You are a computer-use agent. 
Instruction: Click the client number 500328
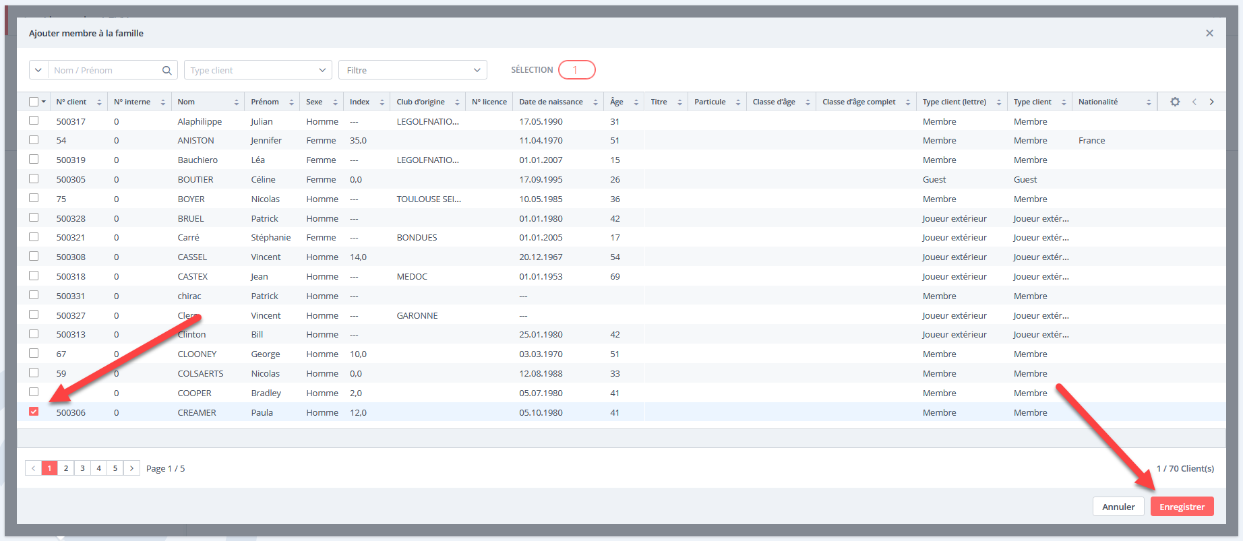tap(71, 218)
